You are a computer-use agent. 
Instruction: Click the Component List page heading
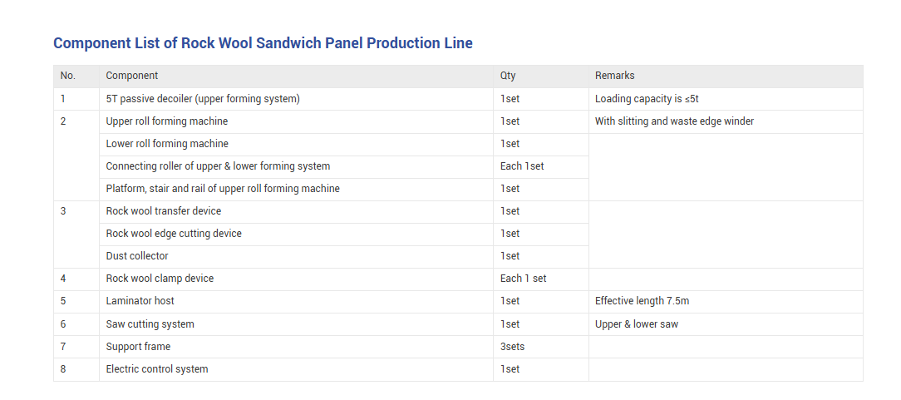(x=263, y=43)
